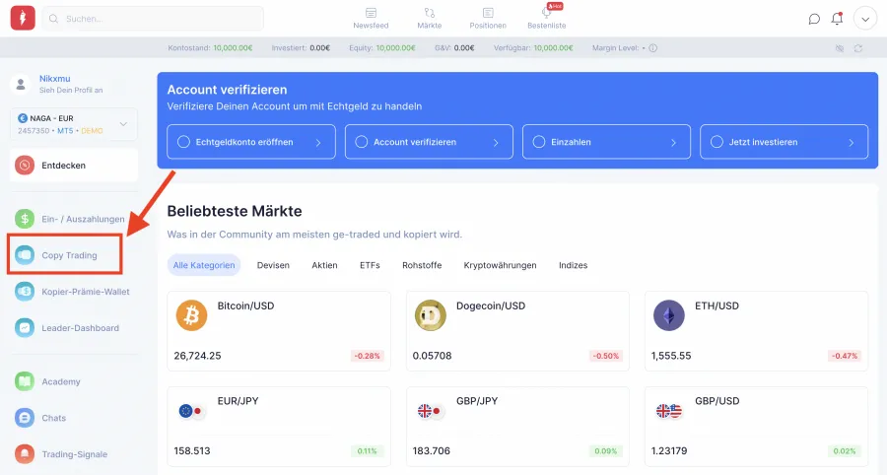Expand the NAGA - EUR account selector
This screenshot has height=475, width=887.
point(74,124)
